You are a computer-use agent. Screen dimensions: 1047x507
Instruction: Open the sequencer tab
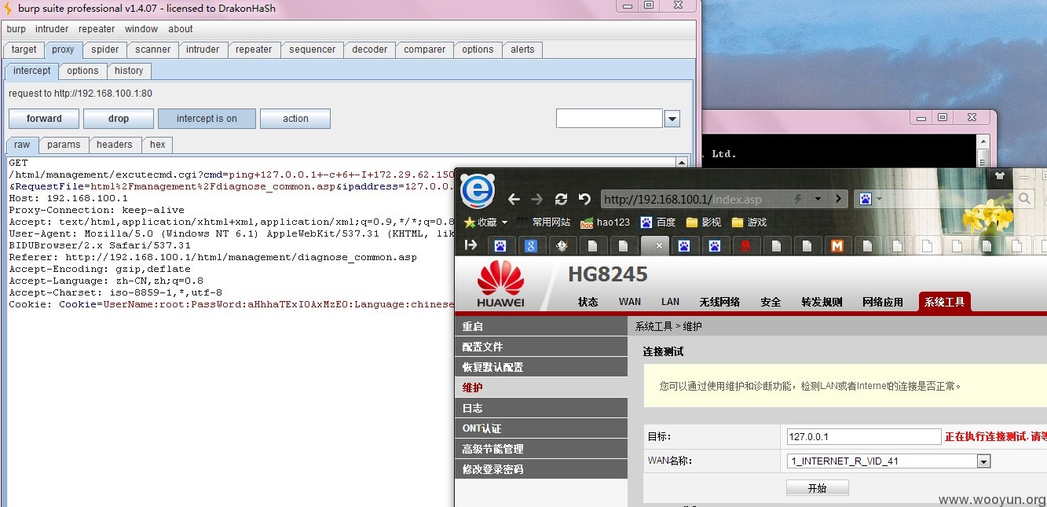click(312, 50)
